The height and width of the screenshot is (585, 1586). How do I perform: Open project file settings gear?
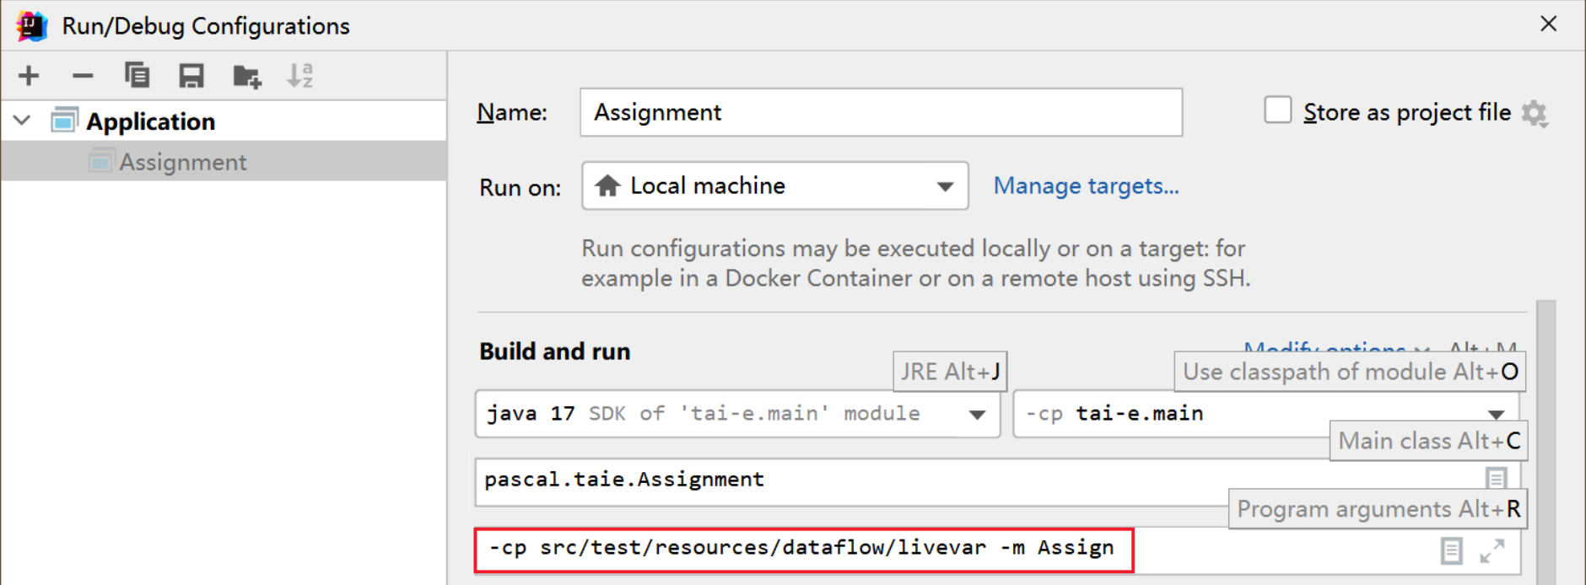(x=1535, y=114)
